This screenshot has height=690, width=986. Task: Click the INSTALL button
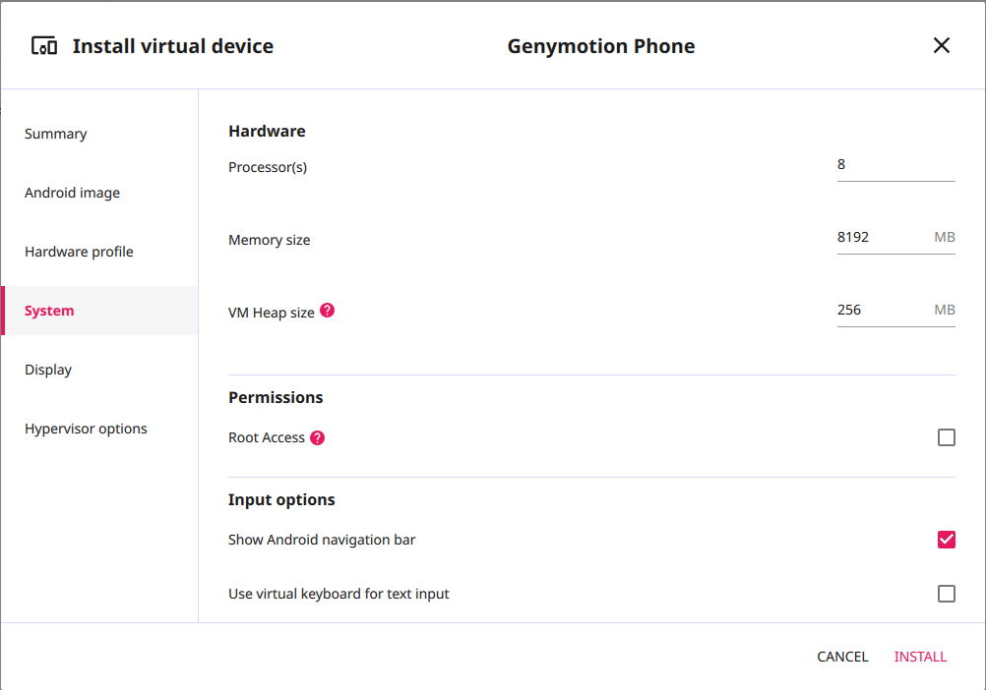tap(920, 656)
